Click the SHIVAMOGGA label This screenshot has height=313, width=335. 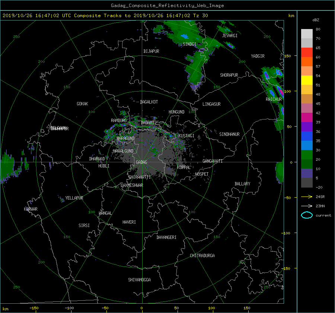(139, 280)
